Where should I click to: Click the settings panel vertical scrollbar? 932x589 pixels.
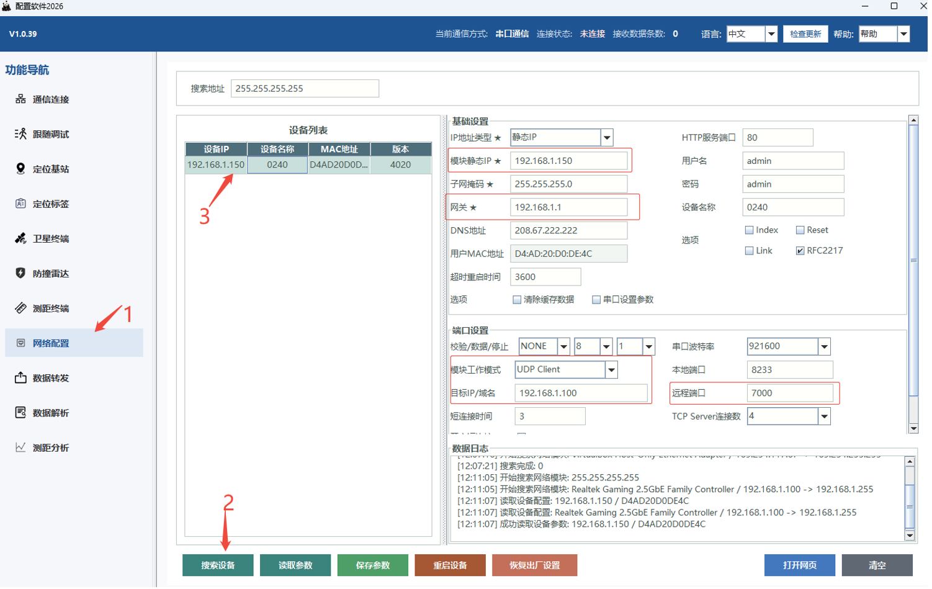tap(913, 261)
